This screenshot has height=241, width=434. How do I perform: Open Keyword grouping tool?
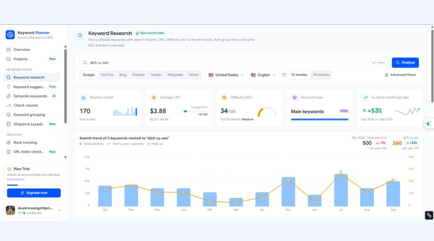[32, 115]
